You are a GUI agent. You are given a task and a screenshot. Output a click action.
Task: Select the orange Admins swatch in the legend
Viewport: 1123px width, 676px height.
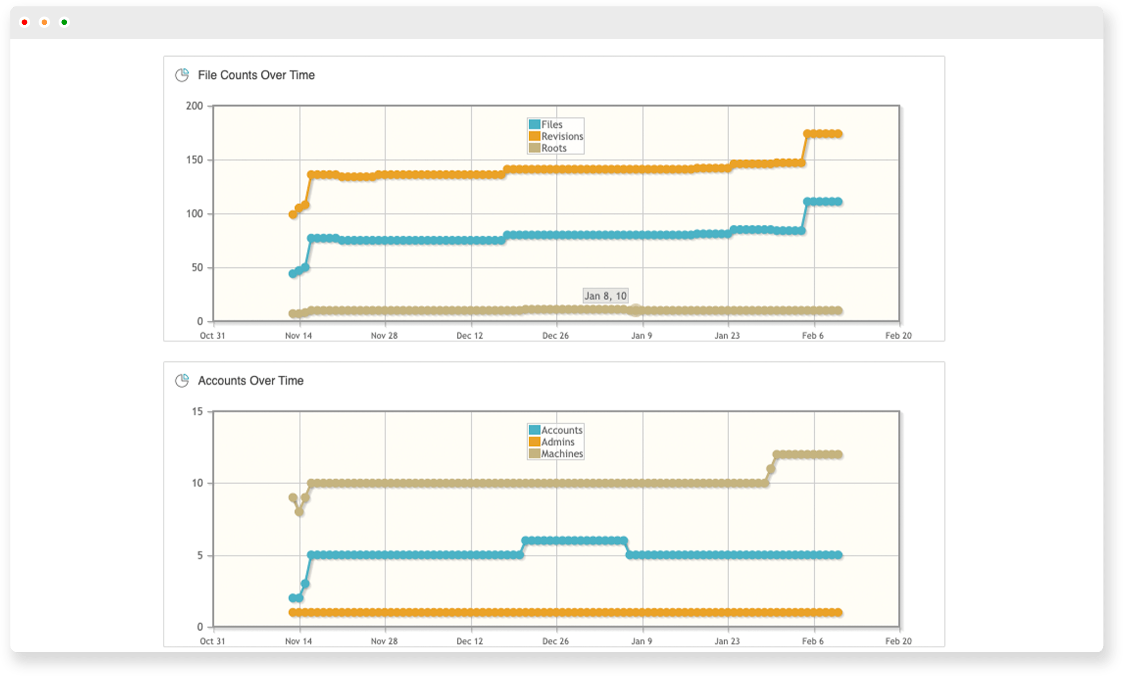[534, 442]
